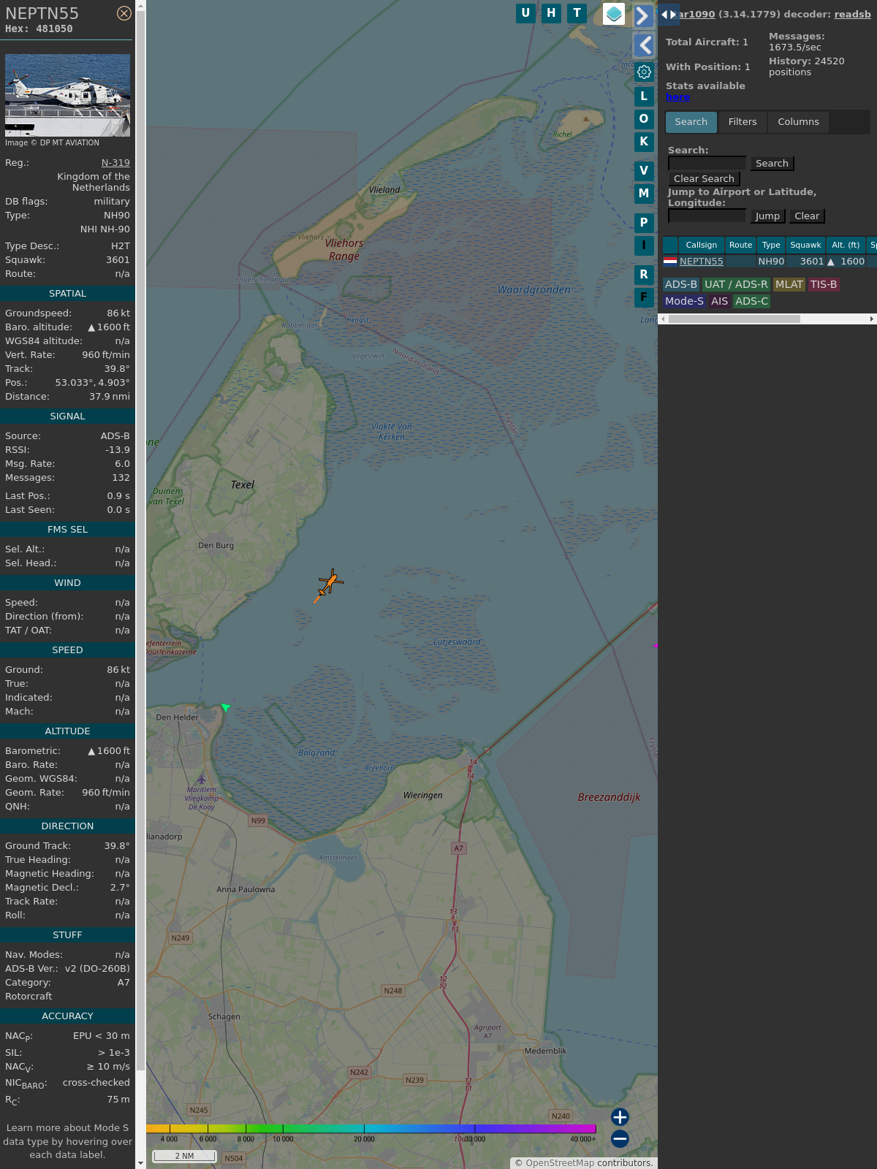Click the orange helicopter icon on map
Image resolution: width=877 pixels, height=1169 pixels.
[x=330, y=583]
